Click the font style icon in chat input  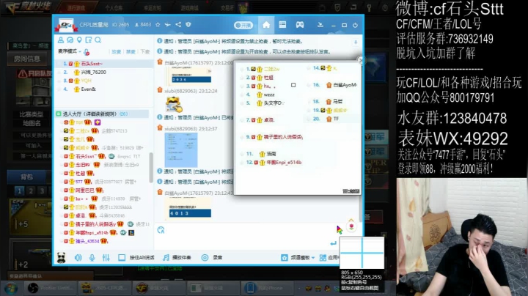coord(161,230)
